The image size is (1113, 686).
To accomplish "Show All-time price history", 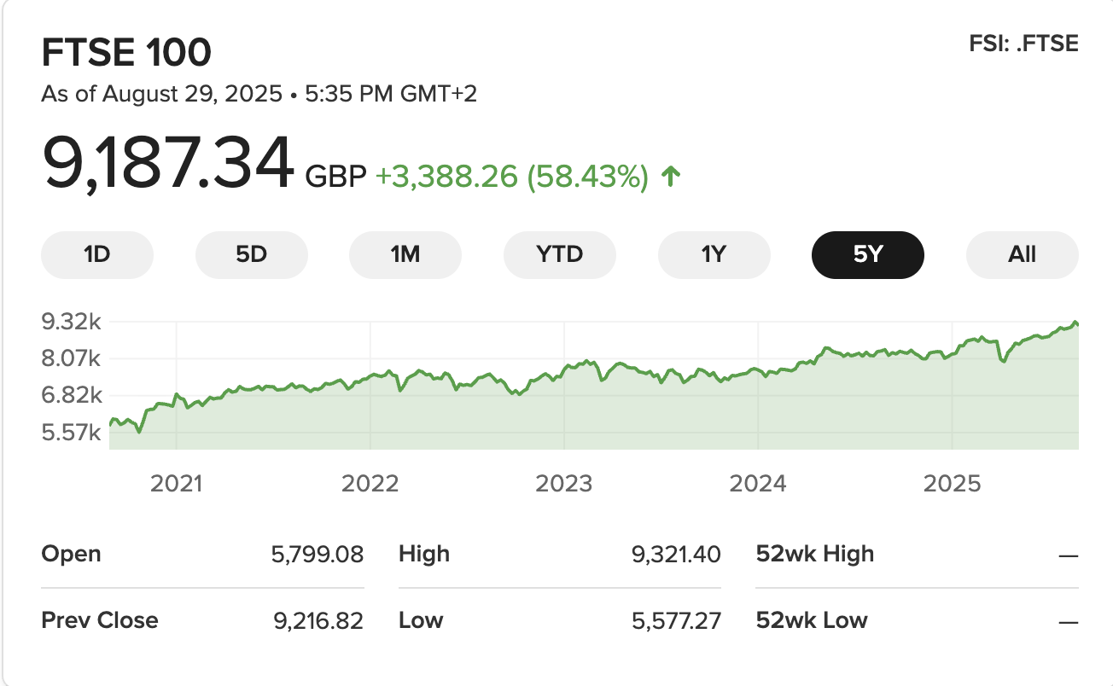I will 1022,254.
